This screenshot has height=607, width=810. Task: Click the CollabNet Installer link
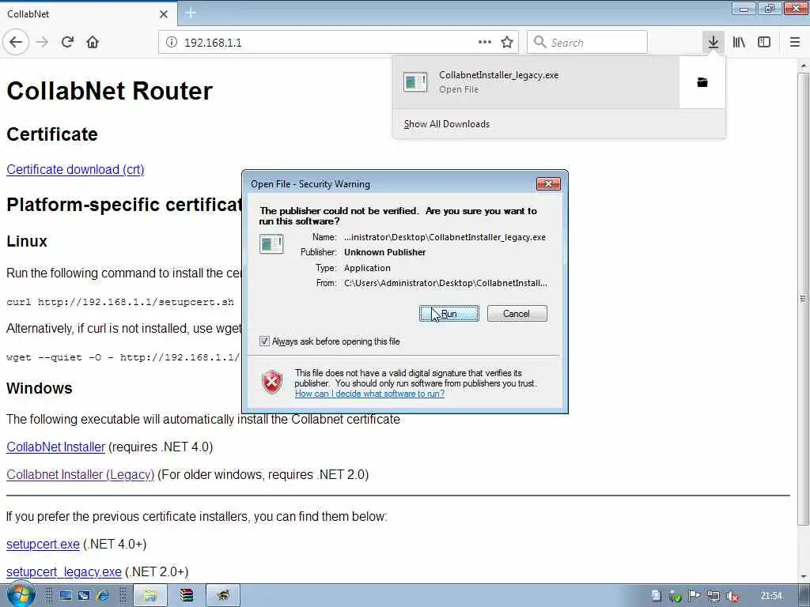tap(56, 447)
